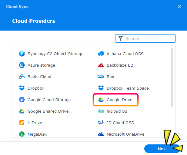
Task: Select "Dropbox Team Space" label
Action: [128, 88]
